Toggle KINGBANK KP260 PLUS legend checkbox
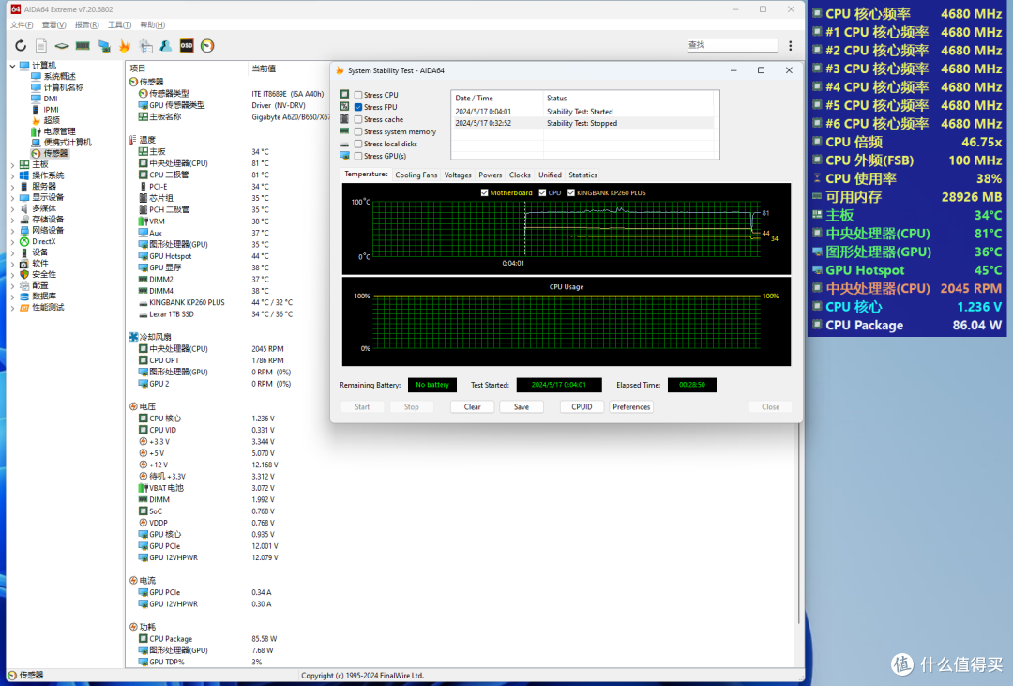The height and width of the screenshot is (686, 1013). click(x=571, y=192)
